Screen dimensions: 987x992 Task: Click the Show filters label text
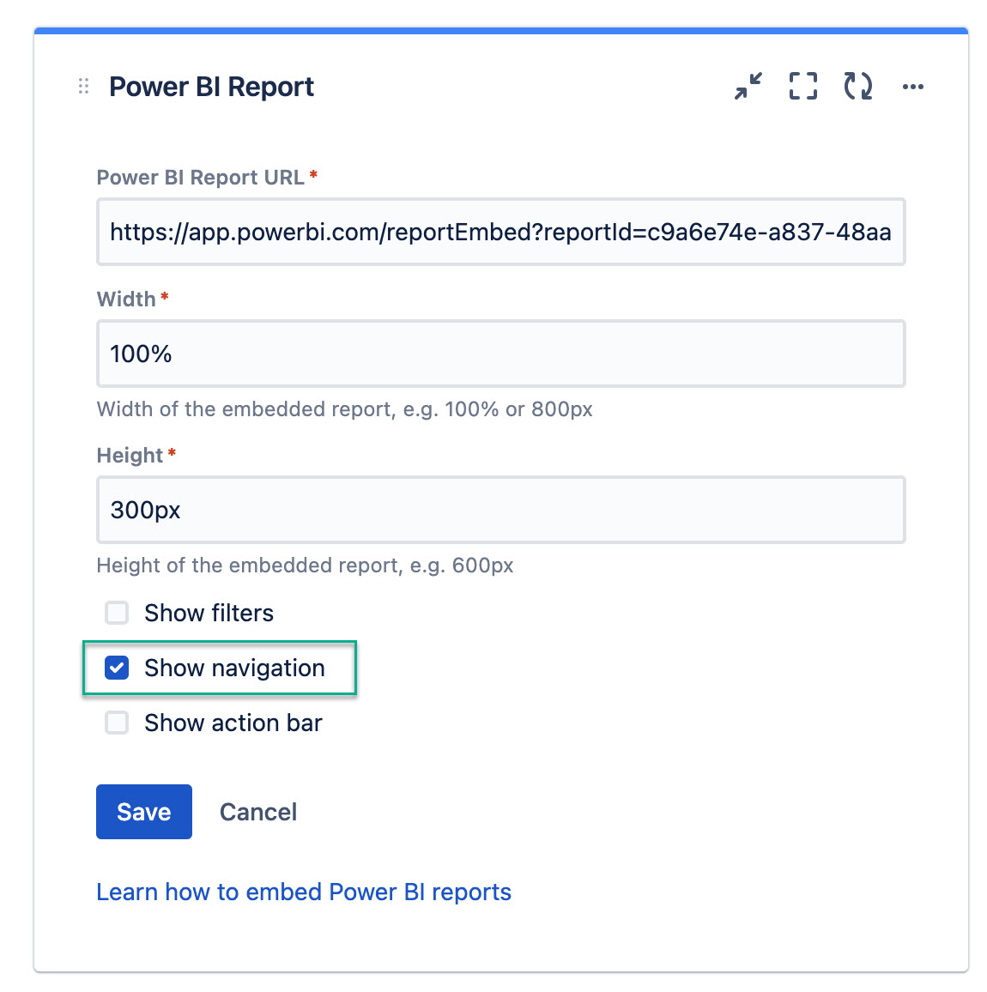pos(209,613)
